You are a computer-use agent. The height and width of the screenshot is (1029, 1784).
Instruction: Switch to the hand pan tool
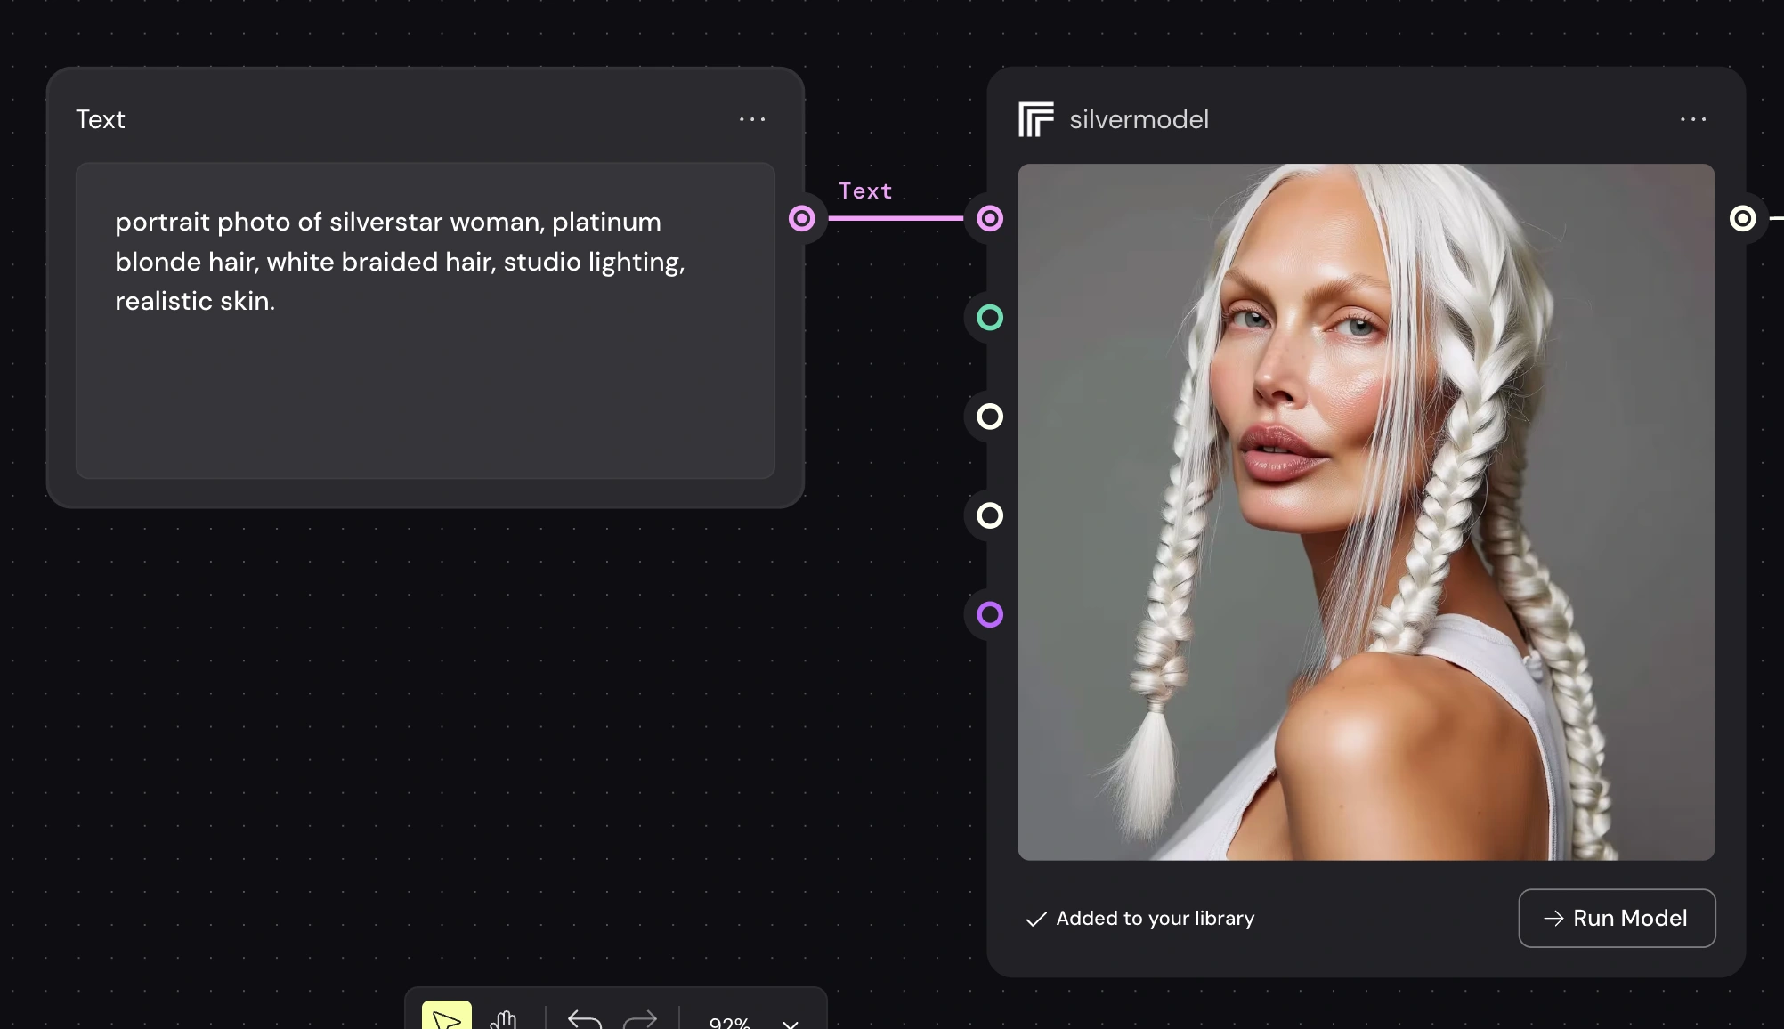tap(504, 1019)
